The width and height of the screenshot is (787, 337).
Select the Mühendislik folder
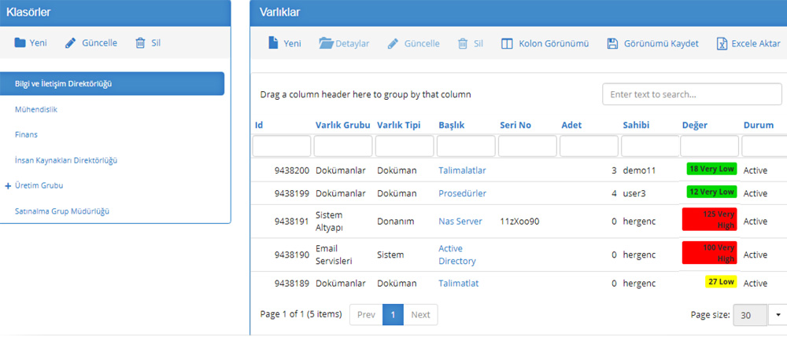[36, 110]
